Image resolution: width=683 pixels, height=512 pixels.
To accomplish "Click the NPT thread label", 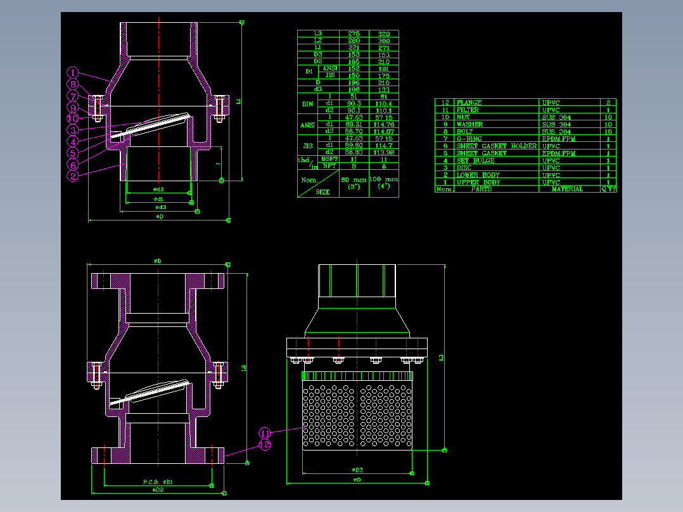I will click(x=329, y=166).
